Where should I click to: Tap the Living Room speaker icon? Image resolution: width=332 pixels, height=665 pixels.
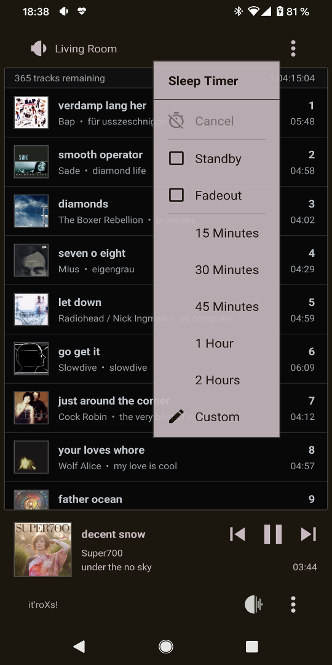pos(39,49)
